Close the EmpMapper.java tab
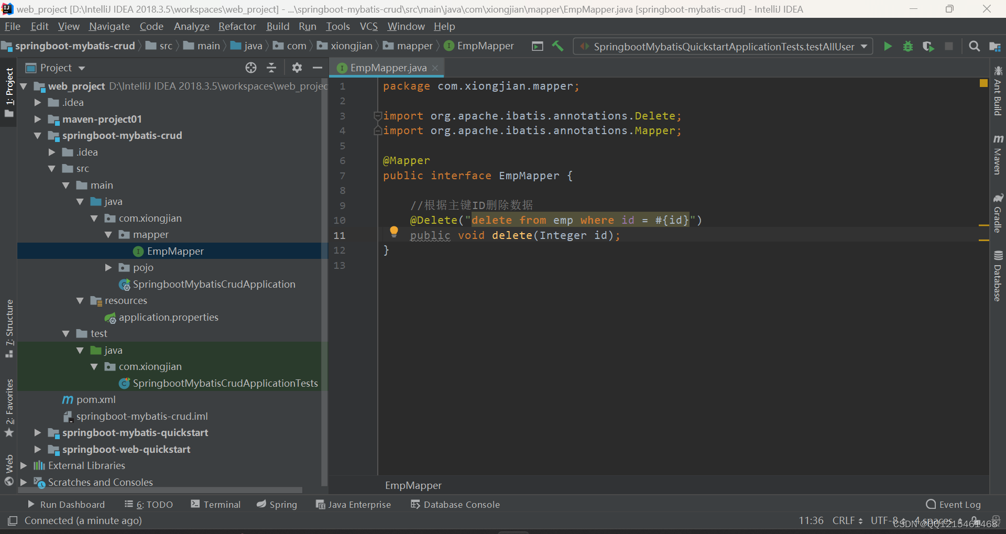Screen dimensions: 1006x534 (435, 68)
